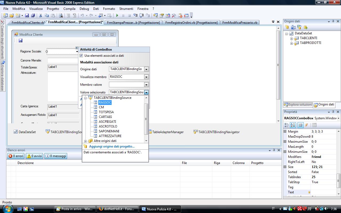Expand the Size property
Screen dimensions: 341x213
285,167
